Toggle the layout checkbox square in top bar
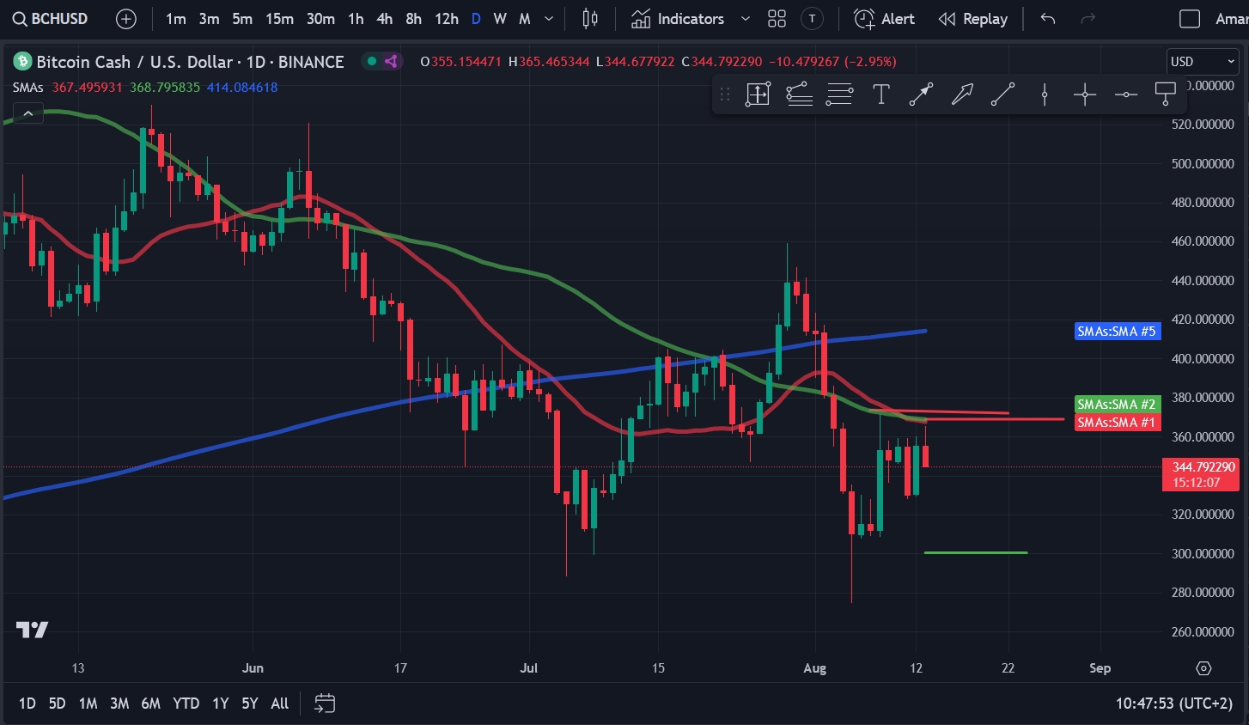This screenshot has height=725, width=1249. pos(1190,19)
